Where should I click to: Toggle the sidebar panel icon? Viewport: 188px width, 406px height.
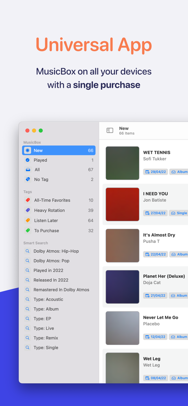click(x=110, y=130)
